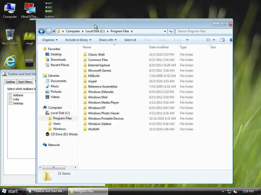This screenshot has width=261, height=195.
Task: Show hidden tray icons arrow
Action: (x=223, y=191)
